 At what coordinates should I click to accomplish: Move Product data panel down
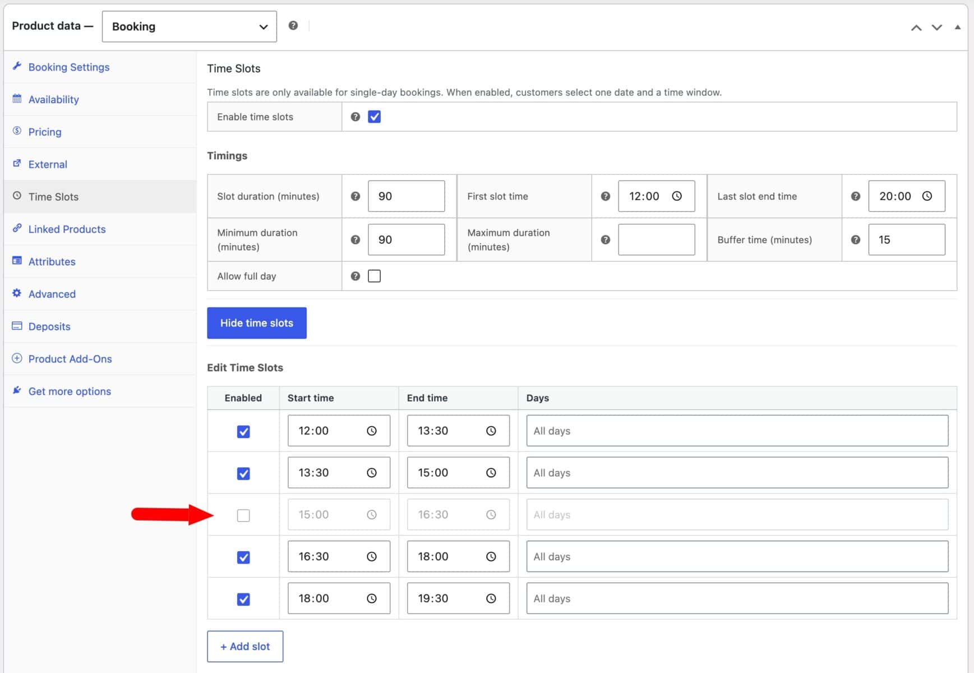click(x=937, y=27)
